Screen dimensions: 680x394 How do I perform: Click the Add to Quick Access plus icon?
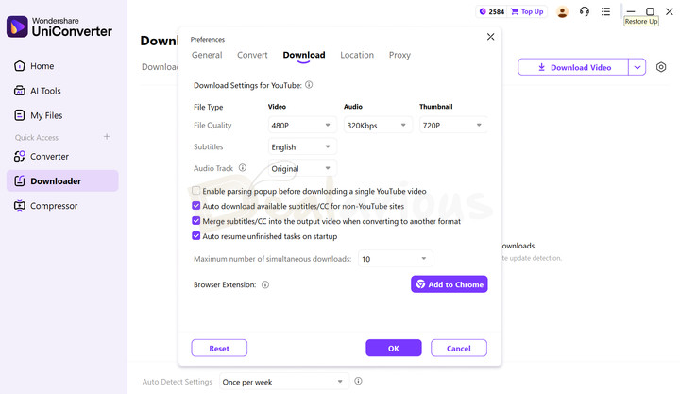(107, 137)
